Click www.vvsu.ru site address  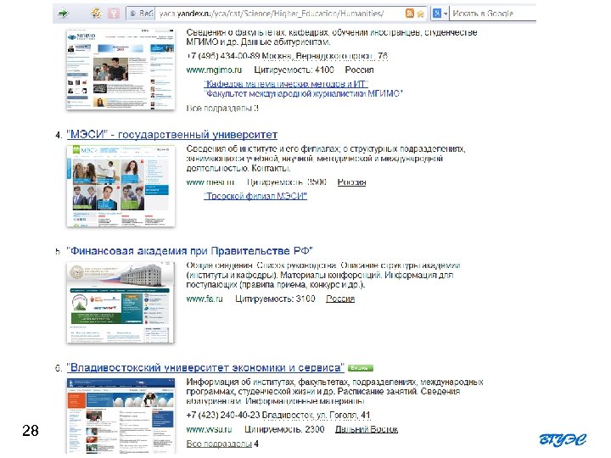[x=210, y=429]
